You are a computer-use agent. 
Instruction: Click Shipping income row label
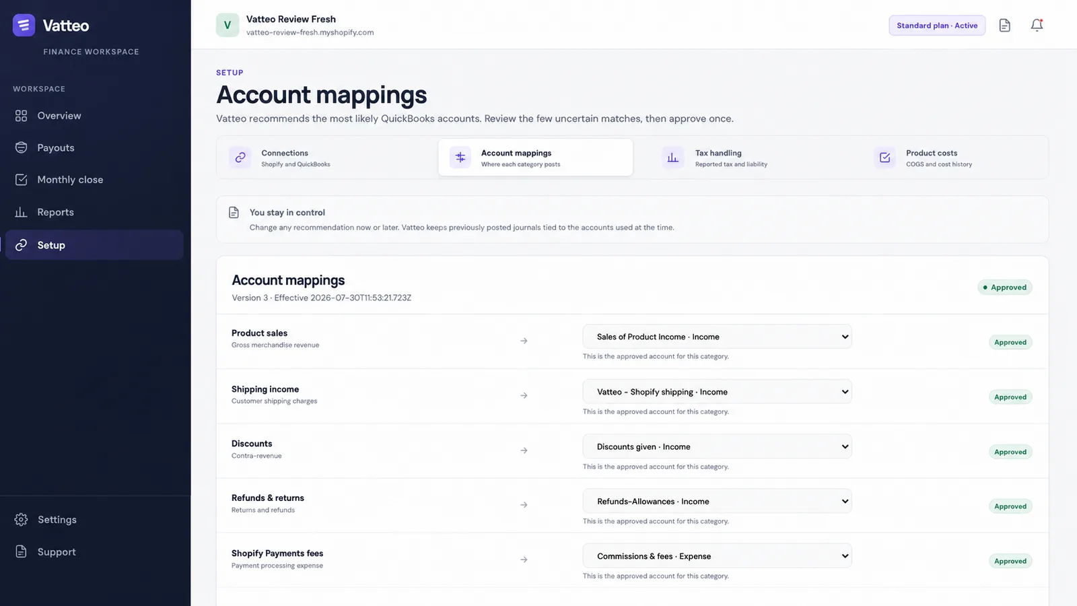265,389
